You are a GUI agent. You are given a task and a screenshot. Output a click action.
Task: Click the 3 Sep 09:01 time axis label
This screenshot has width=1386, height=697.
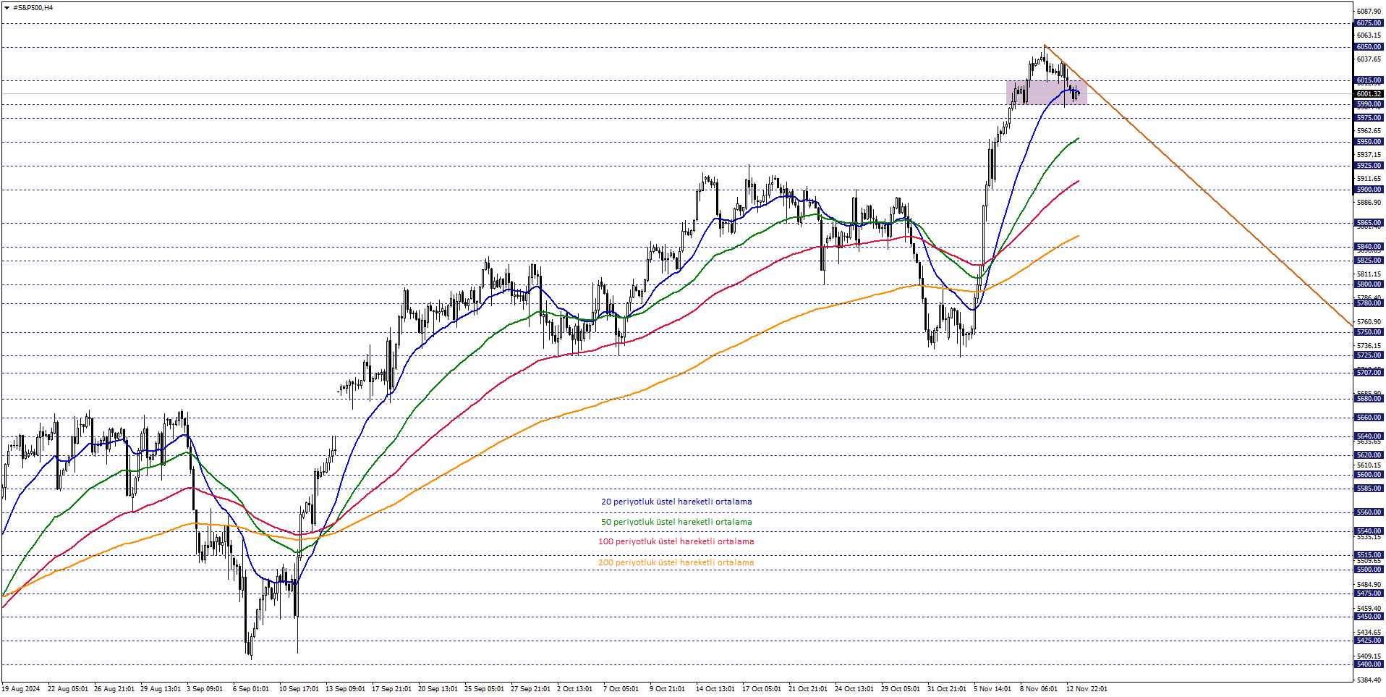205,689
